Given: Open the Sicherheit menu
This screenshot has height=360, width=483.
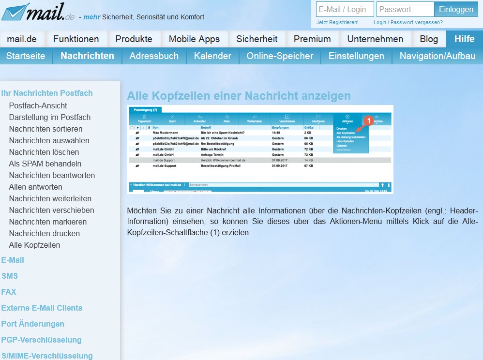Looking at the screenshot, I should coord(257,39).
